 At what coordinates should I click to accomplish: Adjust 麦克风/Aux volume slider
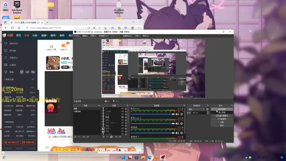click(x=153, y=114)
